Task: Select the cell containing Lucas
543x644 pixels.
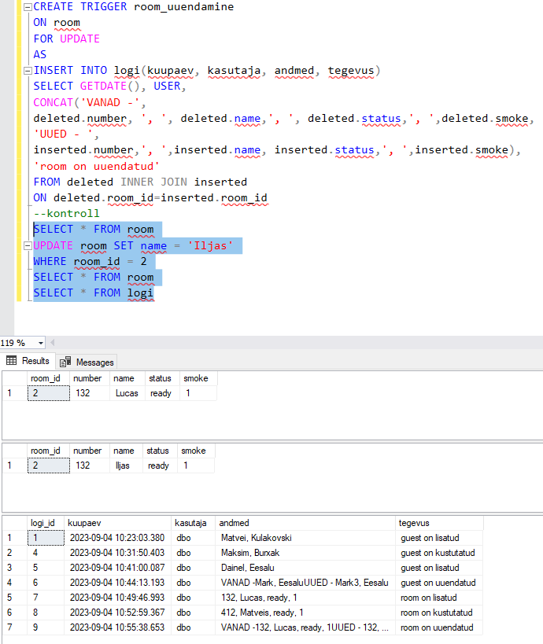Action: click(x=127, y=393)
